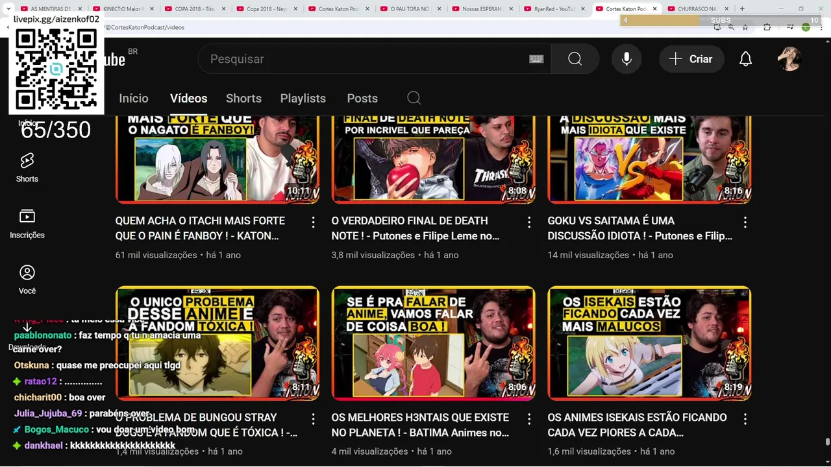831x467 pixels.
Task: Open the Death Note final video thumbnail
Action: [434, 160]
